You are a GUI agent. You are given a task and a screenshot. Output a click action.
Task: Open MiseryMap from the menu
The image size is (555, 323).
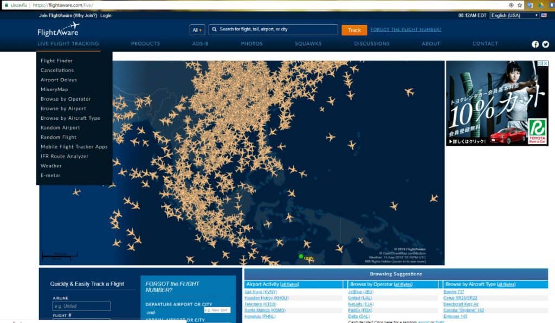pos(54,89)
